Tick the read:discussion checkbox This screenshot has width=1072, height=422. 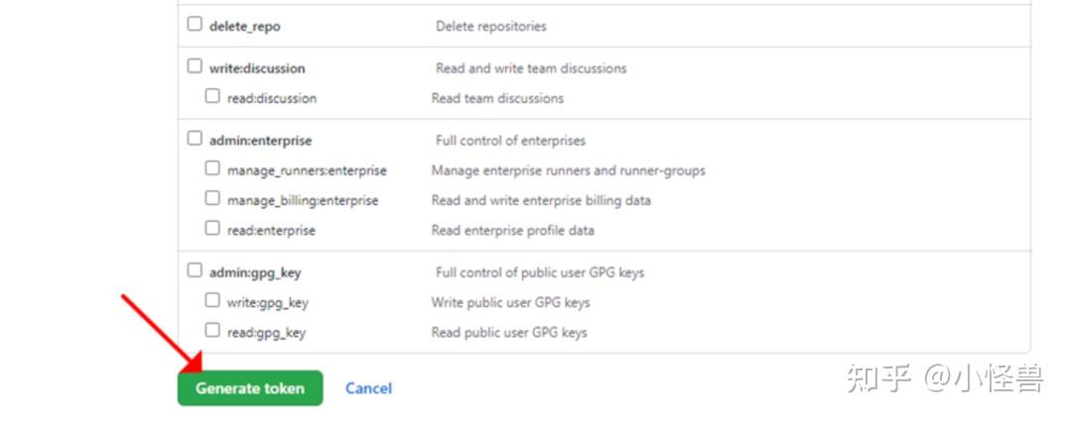212,97
